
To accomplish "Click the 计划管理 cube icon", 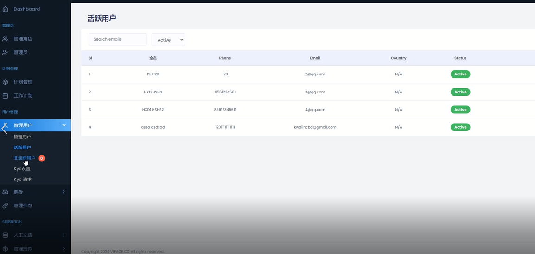I will click(5, 82).
